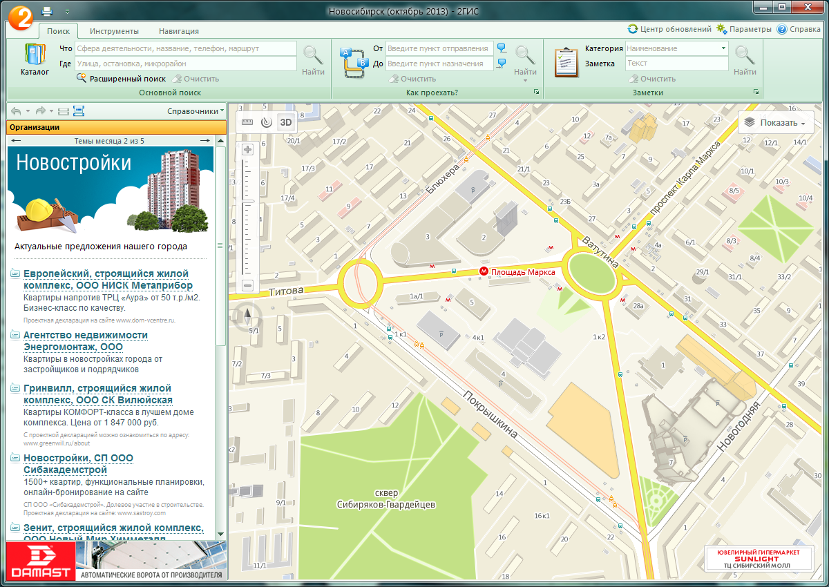Open the dropdown arrow under the route Найти
Screen dimensions: 829x587
pos(525,81)
